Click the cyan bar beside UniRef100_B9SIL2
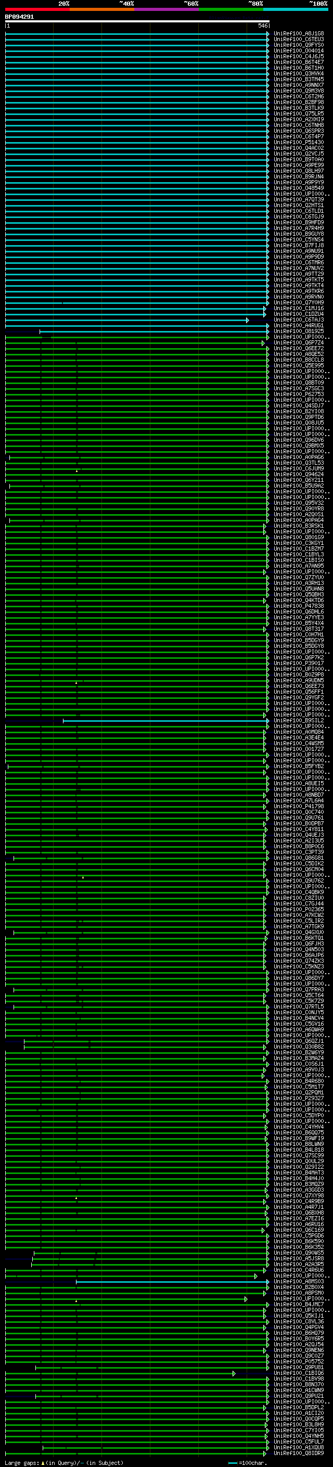 166,721
